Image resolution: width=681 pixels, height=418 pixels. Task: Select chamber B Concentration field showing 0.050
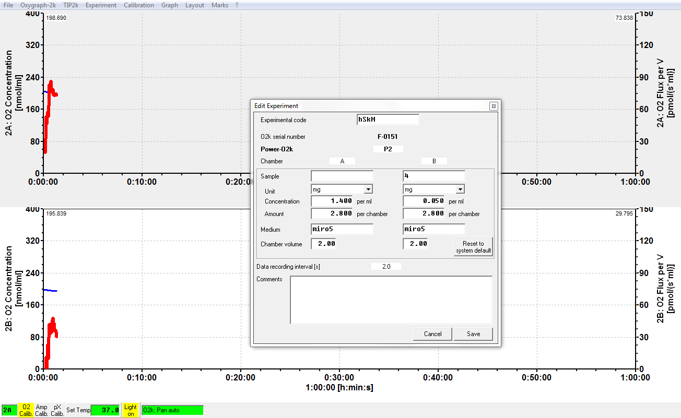click(x=424, y=201)
